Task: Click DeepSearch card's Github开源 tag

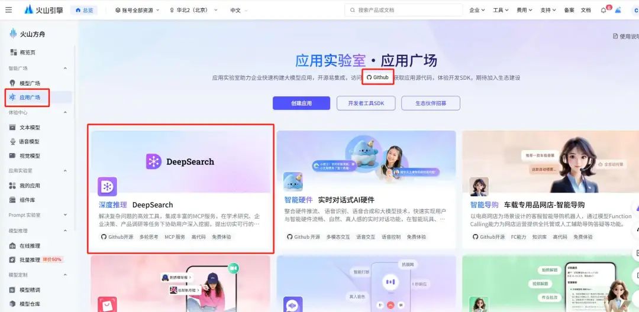Action: tap(117, 237)
